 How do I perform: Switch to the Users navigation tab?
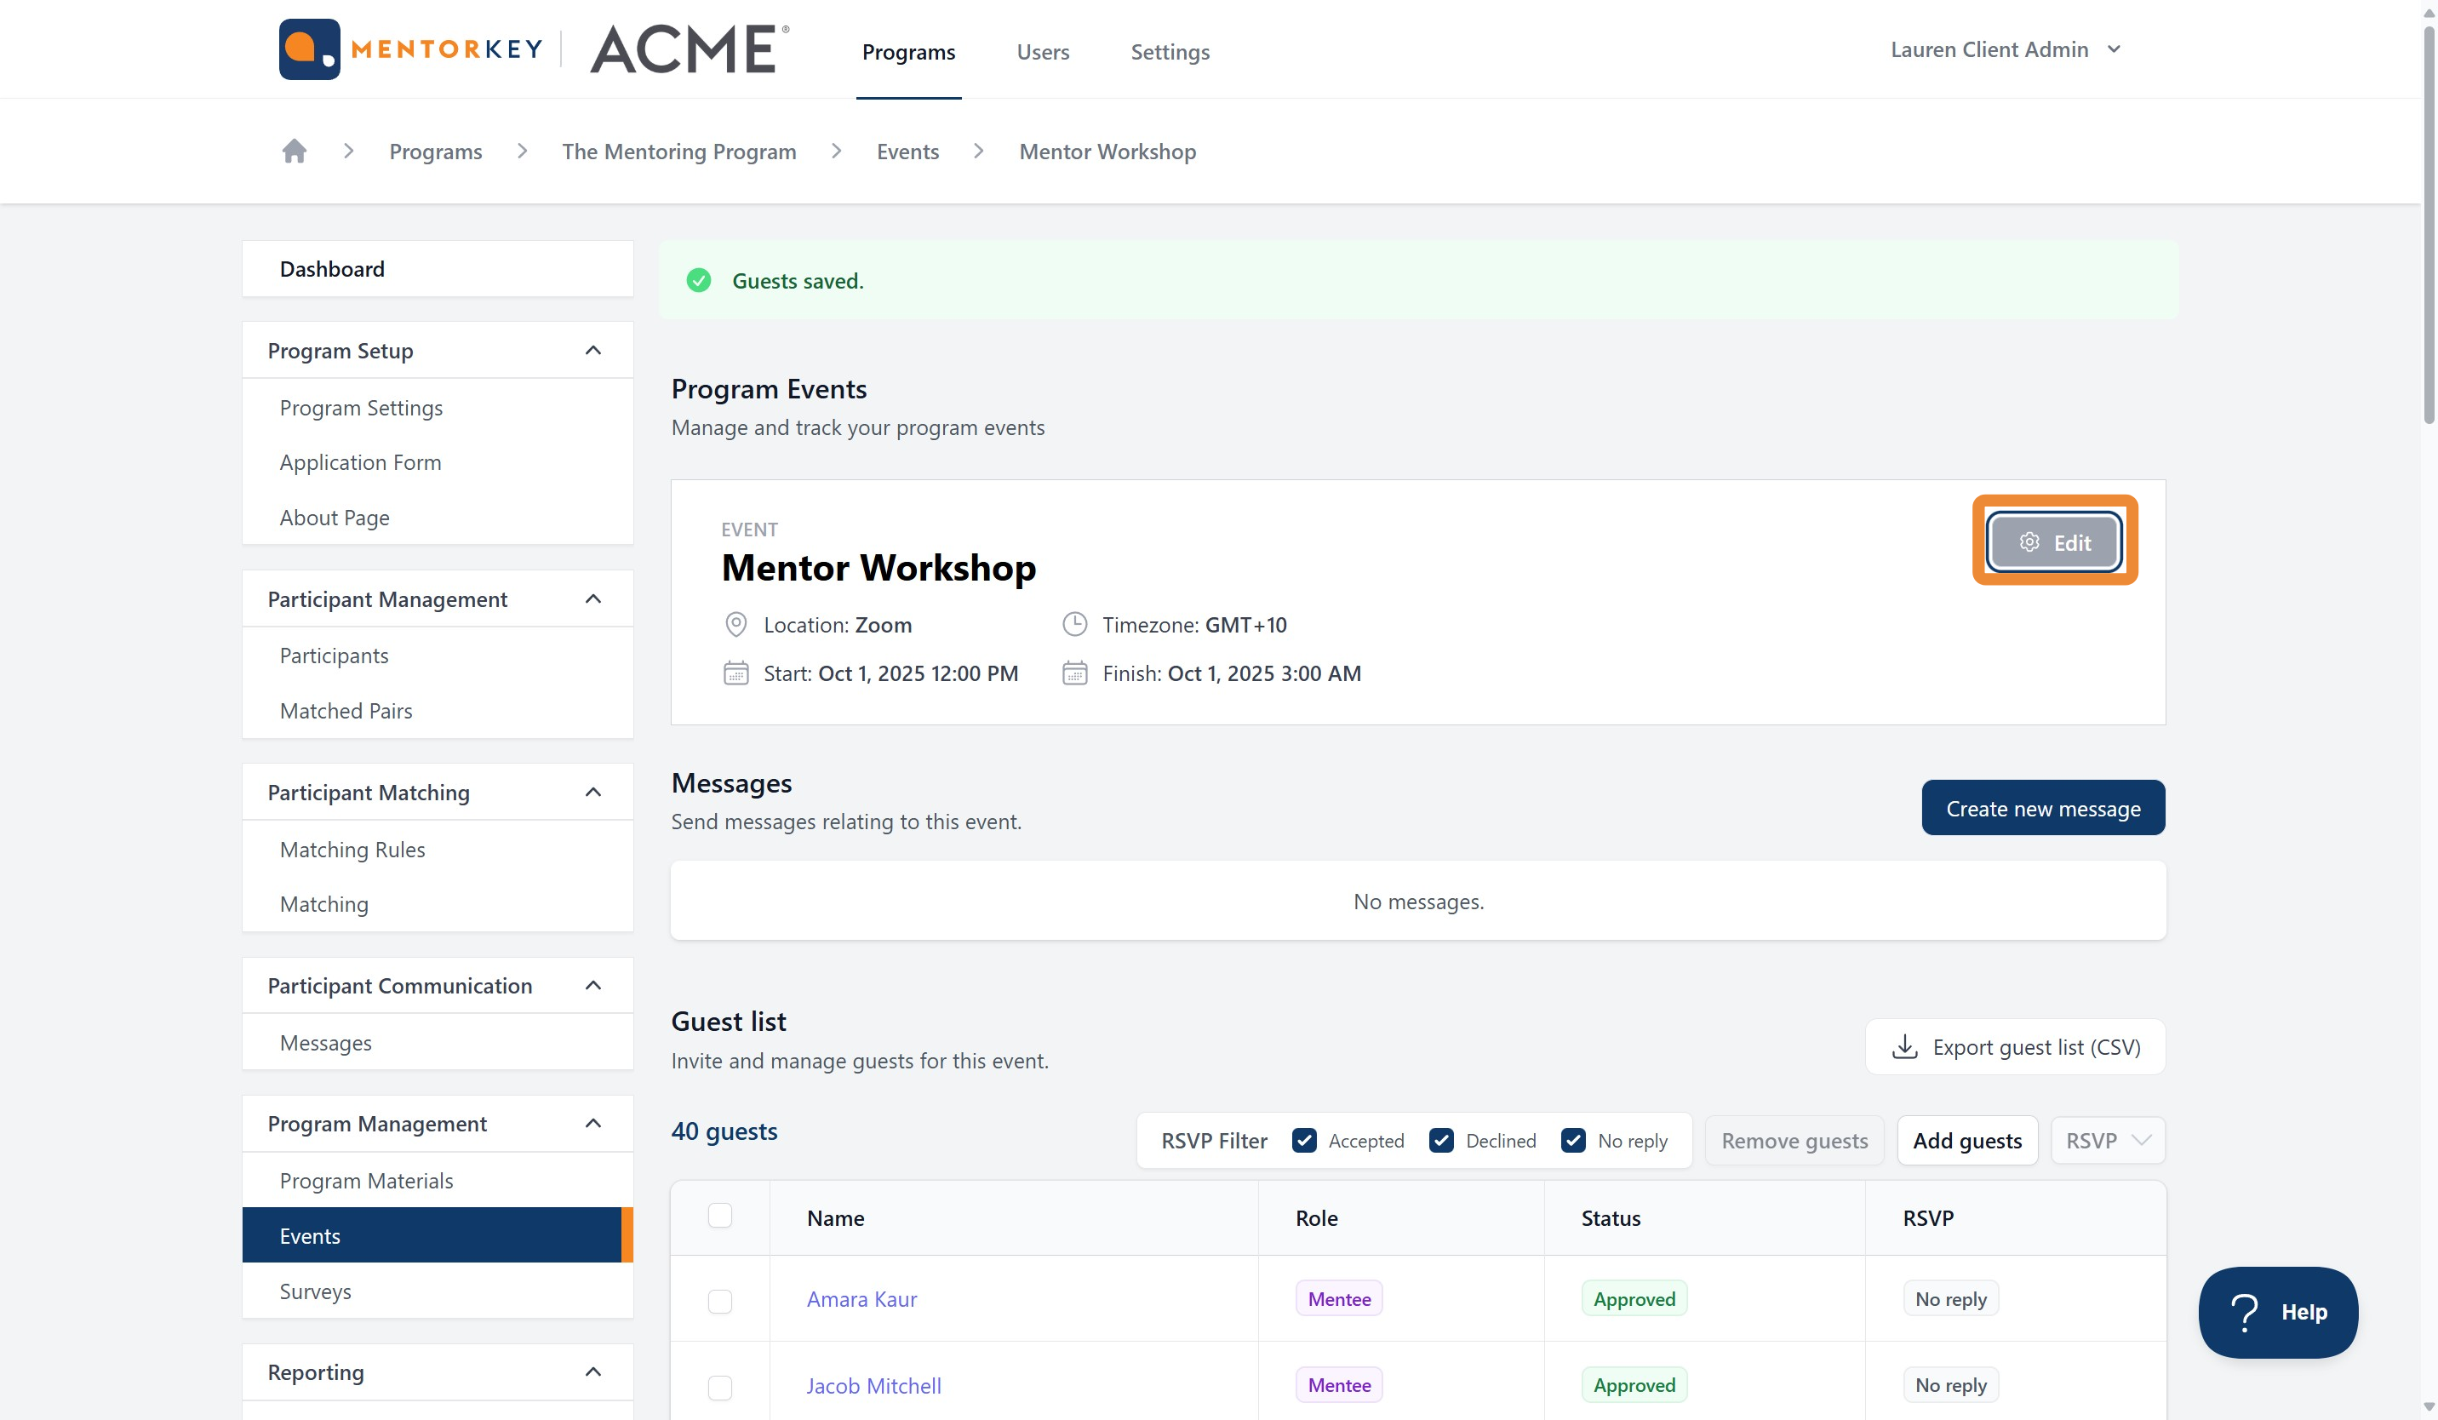coord(1042,52)
